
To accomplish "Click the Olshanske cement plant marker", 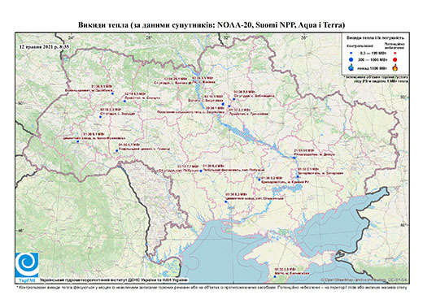I will tap(225, 201).
